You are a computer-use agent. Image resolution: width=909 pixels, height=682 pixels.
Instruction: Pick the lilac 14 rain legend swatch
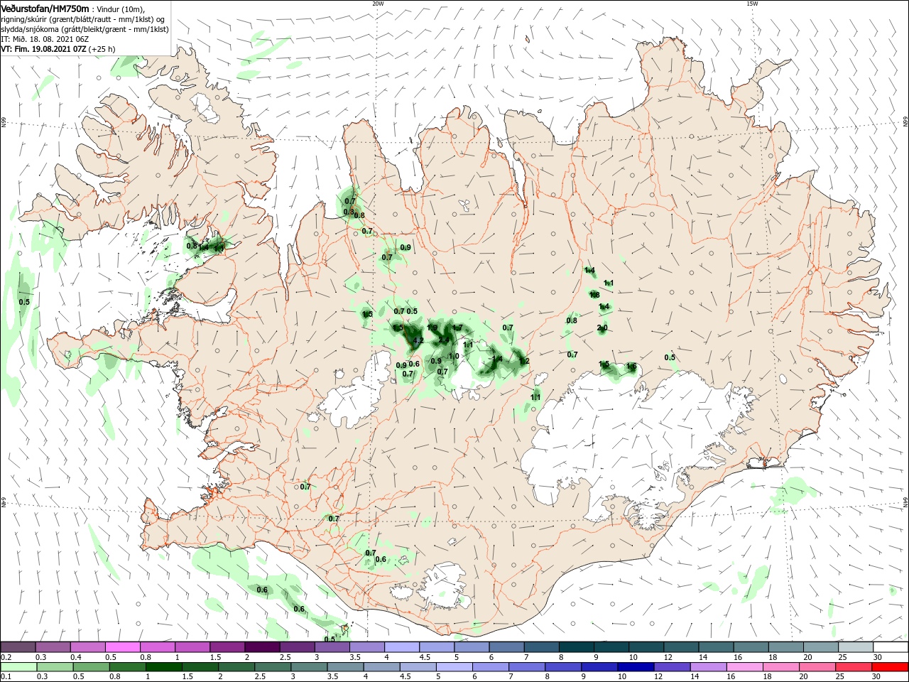click(x=707, y=666)
